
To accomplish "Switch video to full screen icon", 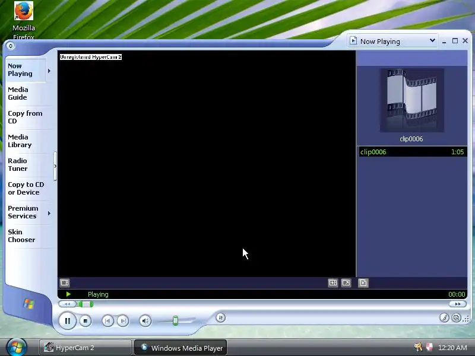I will coord(346,283).
